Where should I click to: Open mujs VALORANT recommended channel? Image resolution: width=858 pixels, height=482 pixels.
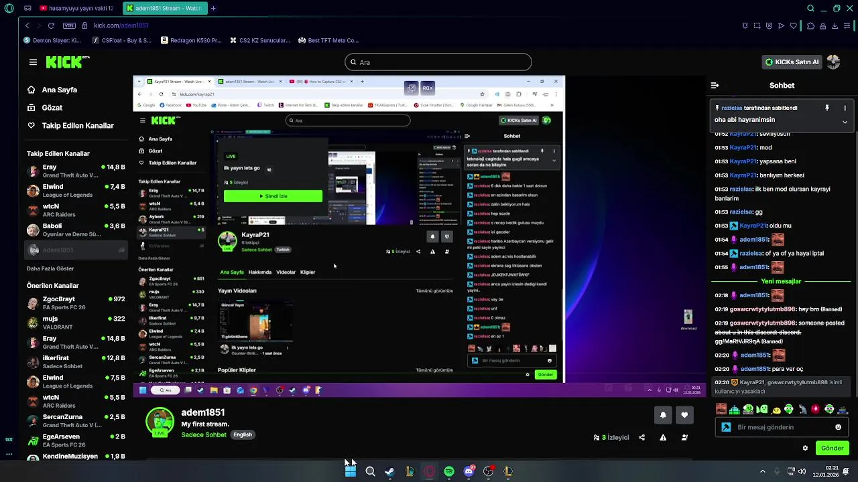[76, 323]
